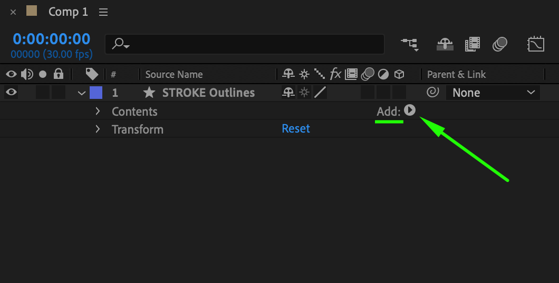Image resolution: width=559 pixels, height=283 pixels.
Task: Toggle the quality switch on STROKE Outlines
Action: [x=320, y=93]
